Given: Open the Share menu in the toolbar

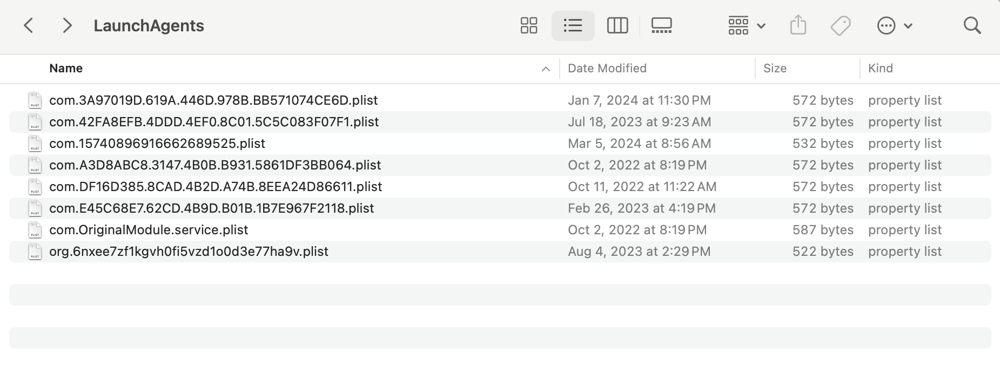Looking at the screenshot, I should 798,25.
